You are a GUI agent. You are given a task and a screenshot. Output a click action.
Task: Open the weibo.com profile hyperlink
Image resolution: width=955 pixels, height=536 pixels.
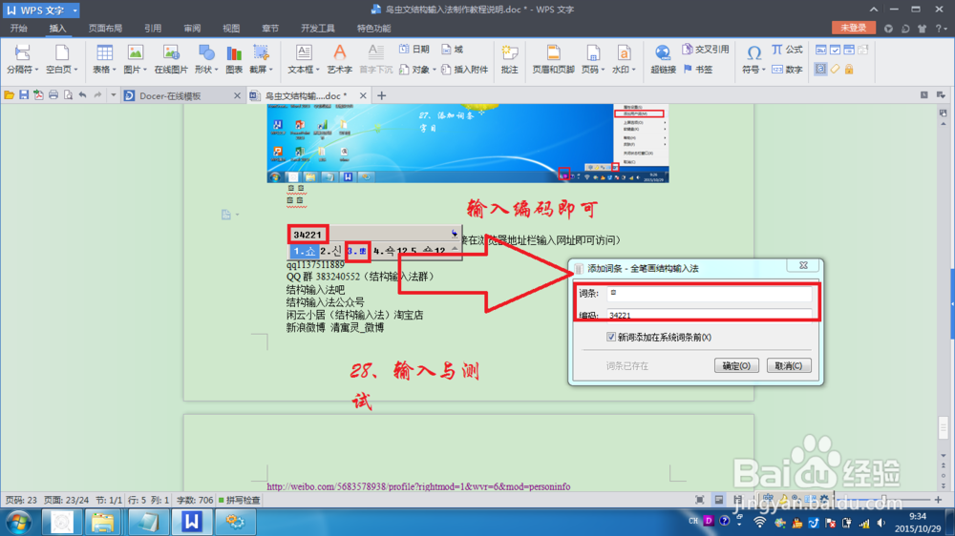(418, 486)
